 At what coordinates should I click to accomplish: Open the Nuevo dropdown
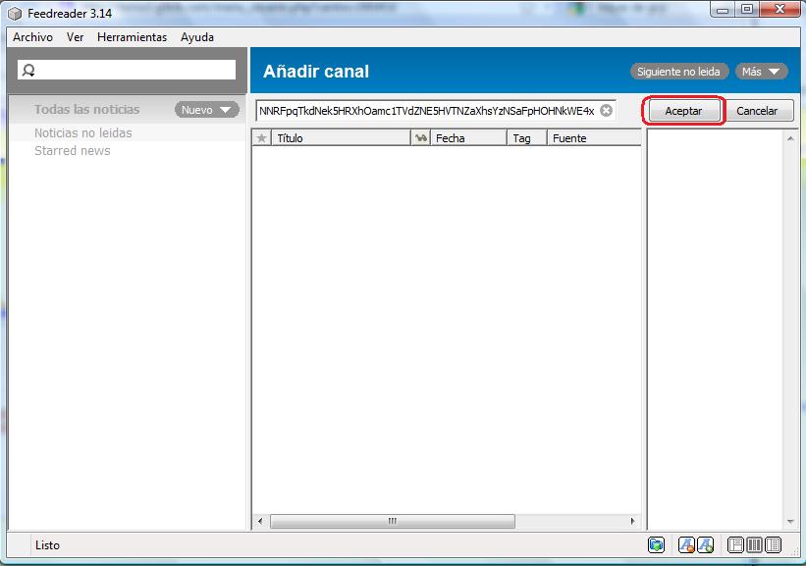[x=206, y=110]
